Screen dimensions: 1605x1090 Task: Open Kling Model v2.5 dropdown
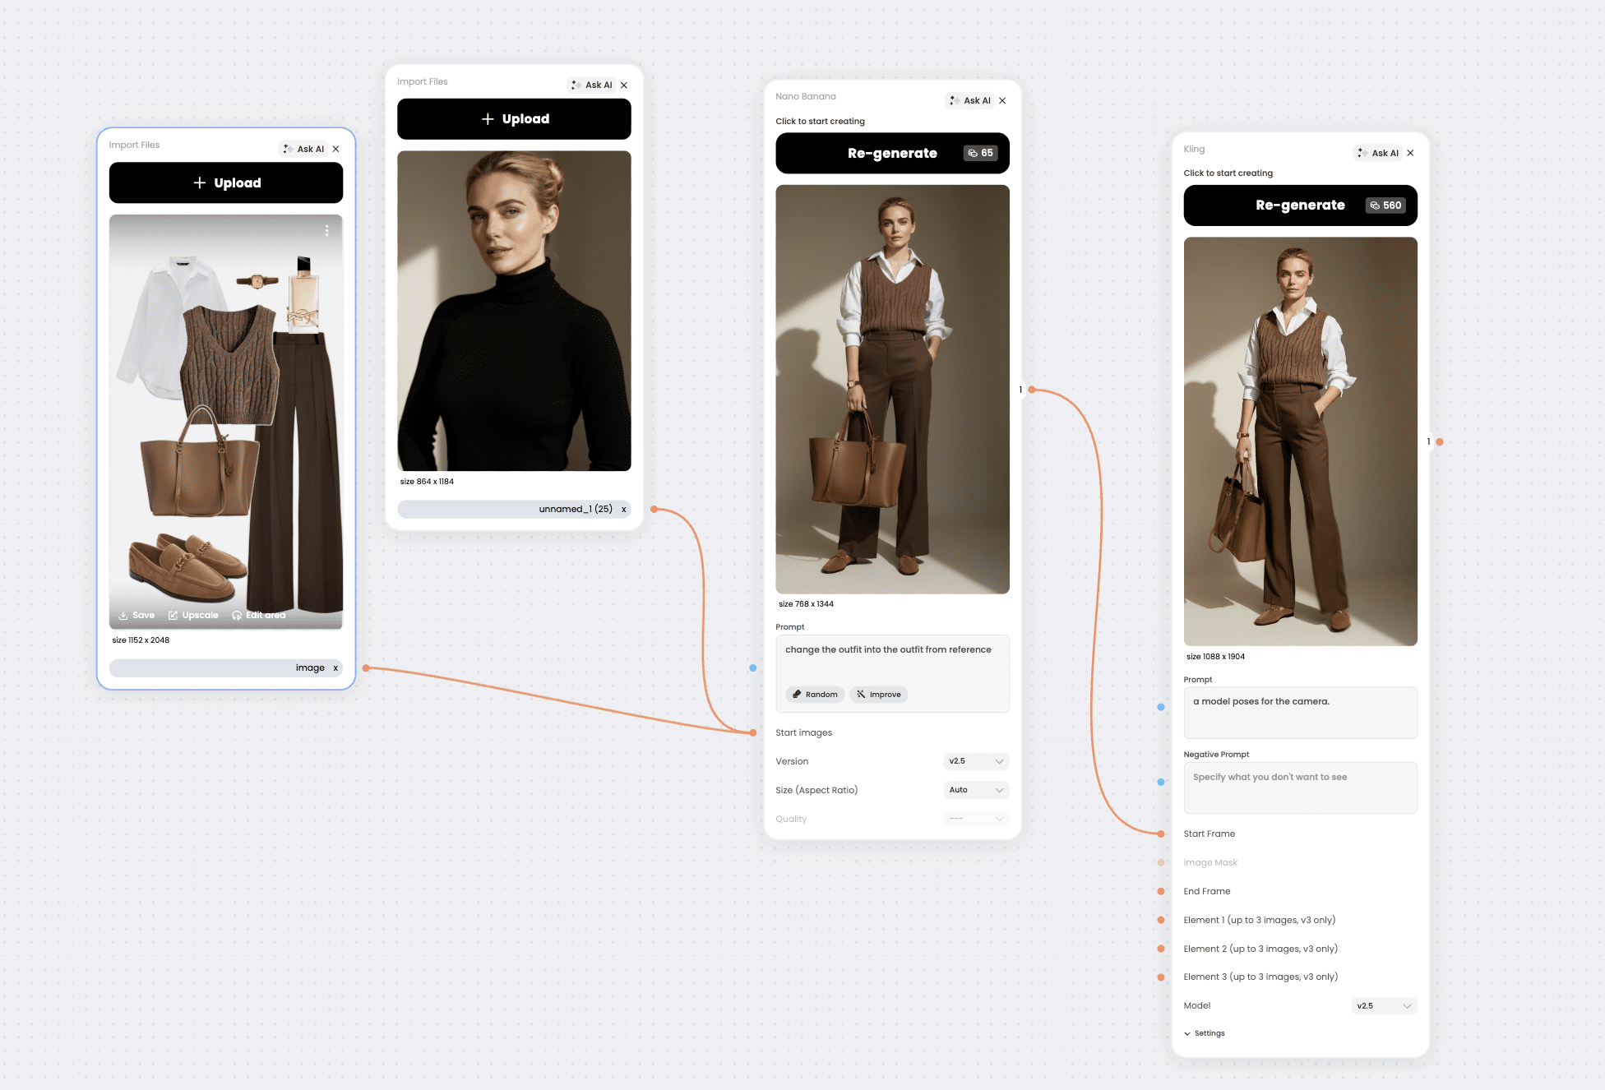click(x=1384, y=1006)
